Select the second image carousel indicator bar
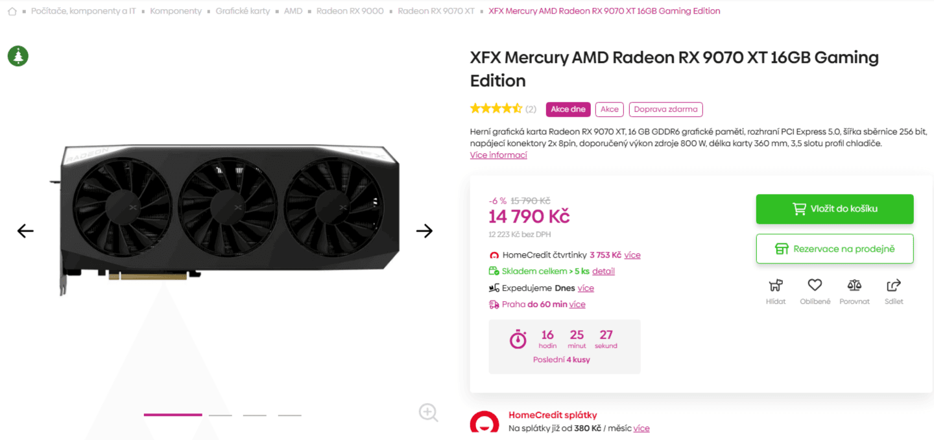Image resolution: width=934 pixels, height=440 pixels. coord(221,414)
